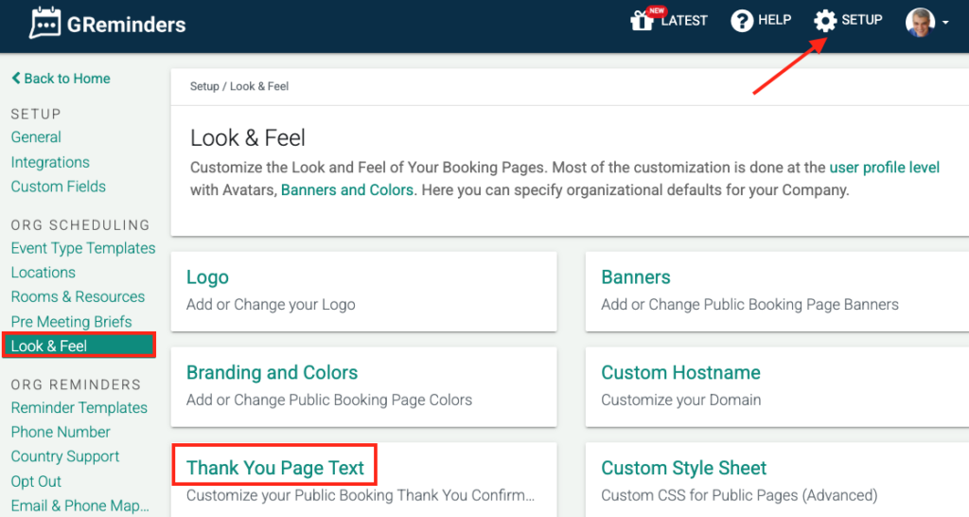The image size is (969, 517).
Task: Open the Logo settings card
Action: pos(207,277)
